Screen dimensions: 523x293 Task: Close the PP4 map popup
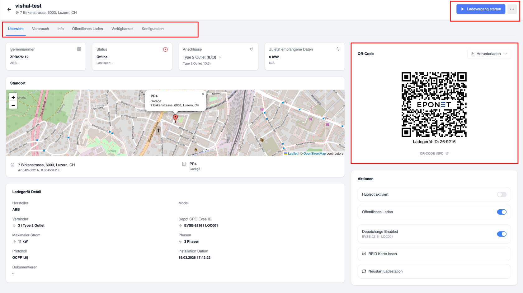tap(203, 94)
